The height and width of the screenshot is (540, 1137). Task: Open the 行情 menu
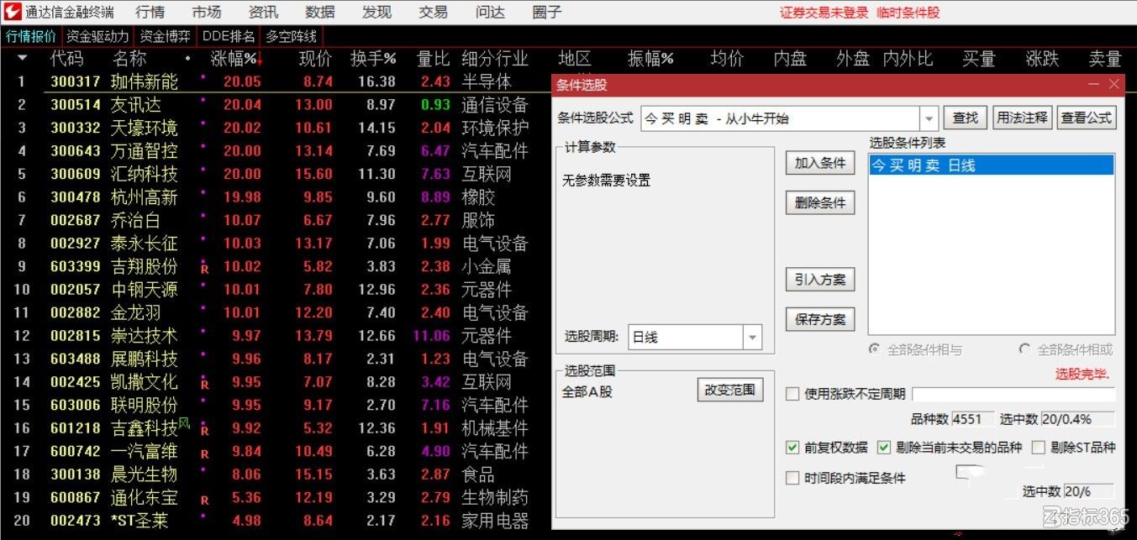pos(150,13)
